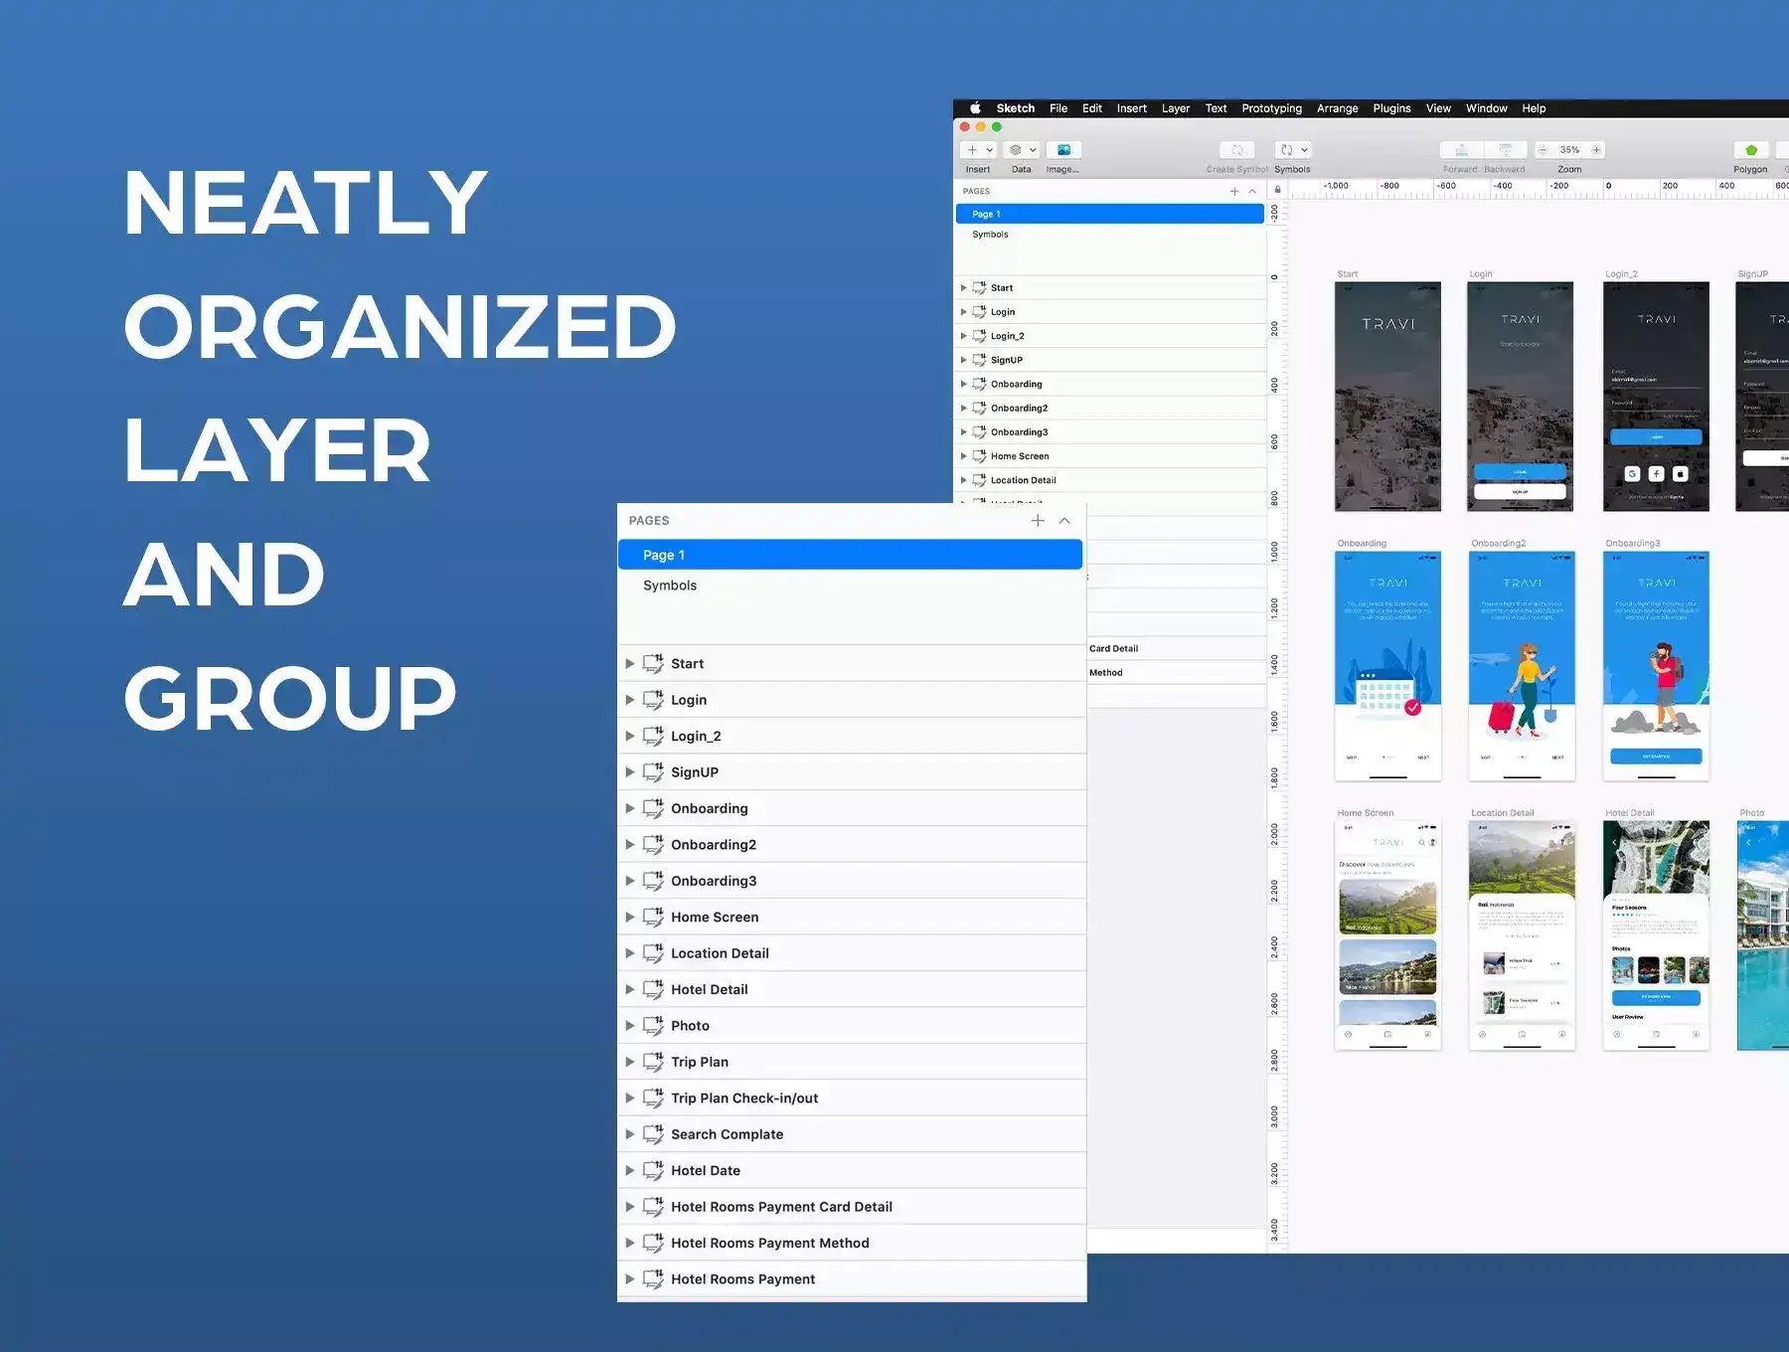Collapse pages list in the enlarged panel
Screen dimensions: 1789x1352
pyautogui.click(x=1064, y=521)
